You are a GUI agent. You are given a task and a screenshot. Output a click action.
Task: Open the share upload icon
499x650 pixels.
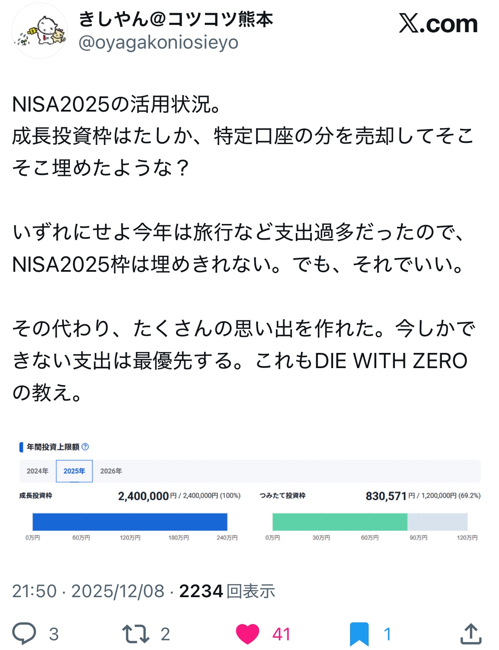[x=471, y=634]
